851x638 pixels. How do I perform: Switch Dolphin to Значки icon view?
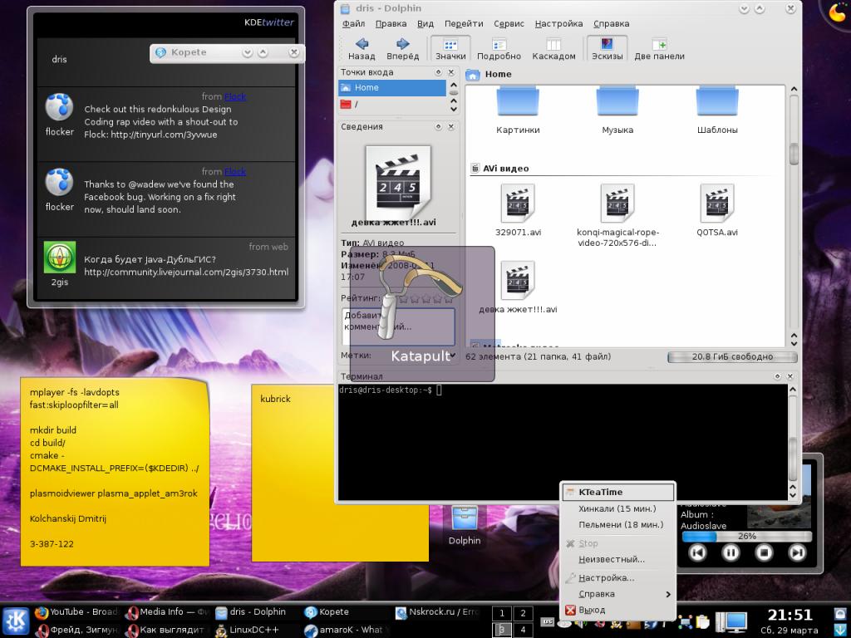(x=450, y=49)
